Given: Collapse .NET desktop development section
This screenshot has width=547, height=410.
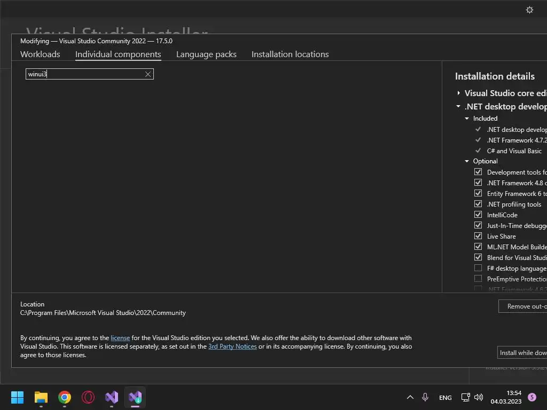Looking at the screenshot, I should point(458,106).
